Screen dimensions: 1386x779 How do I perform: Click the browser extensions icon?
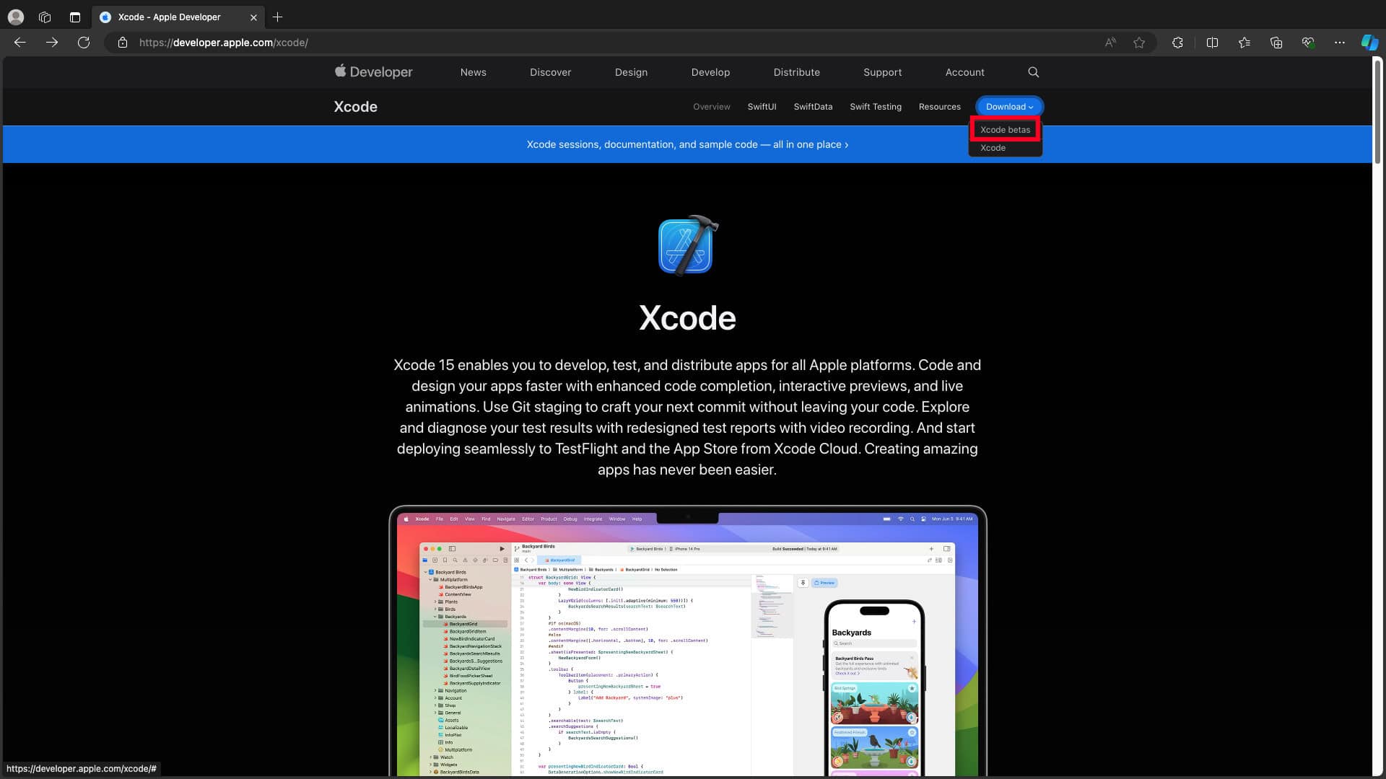[1177, 43]
